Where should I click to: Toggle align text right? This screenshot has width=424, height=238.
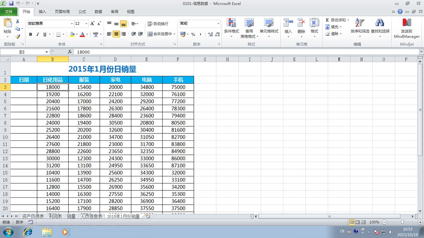coord(123,34)
